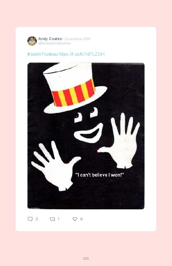Open the Andy Coates display name
Screen dimensions: 172x266
(50, 39)
